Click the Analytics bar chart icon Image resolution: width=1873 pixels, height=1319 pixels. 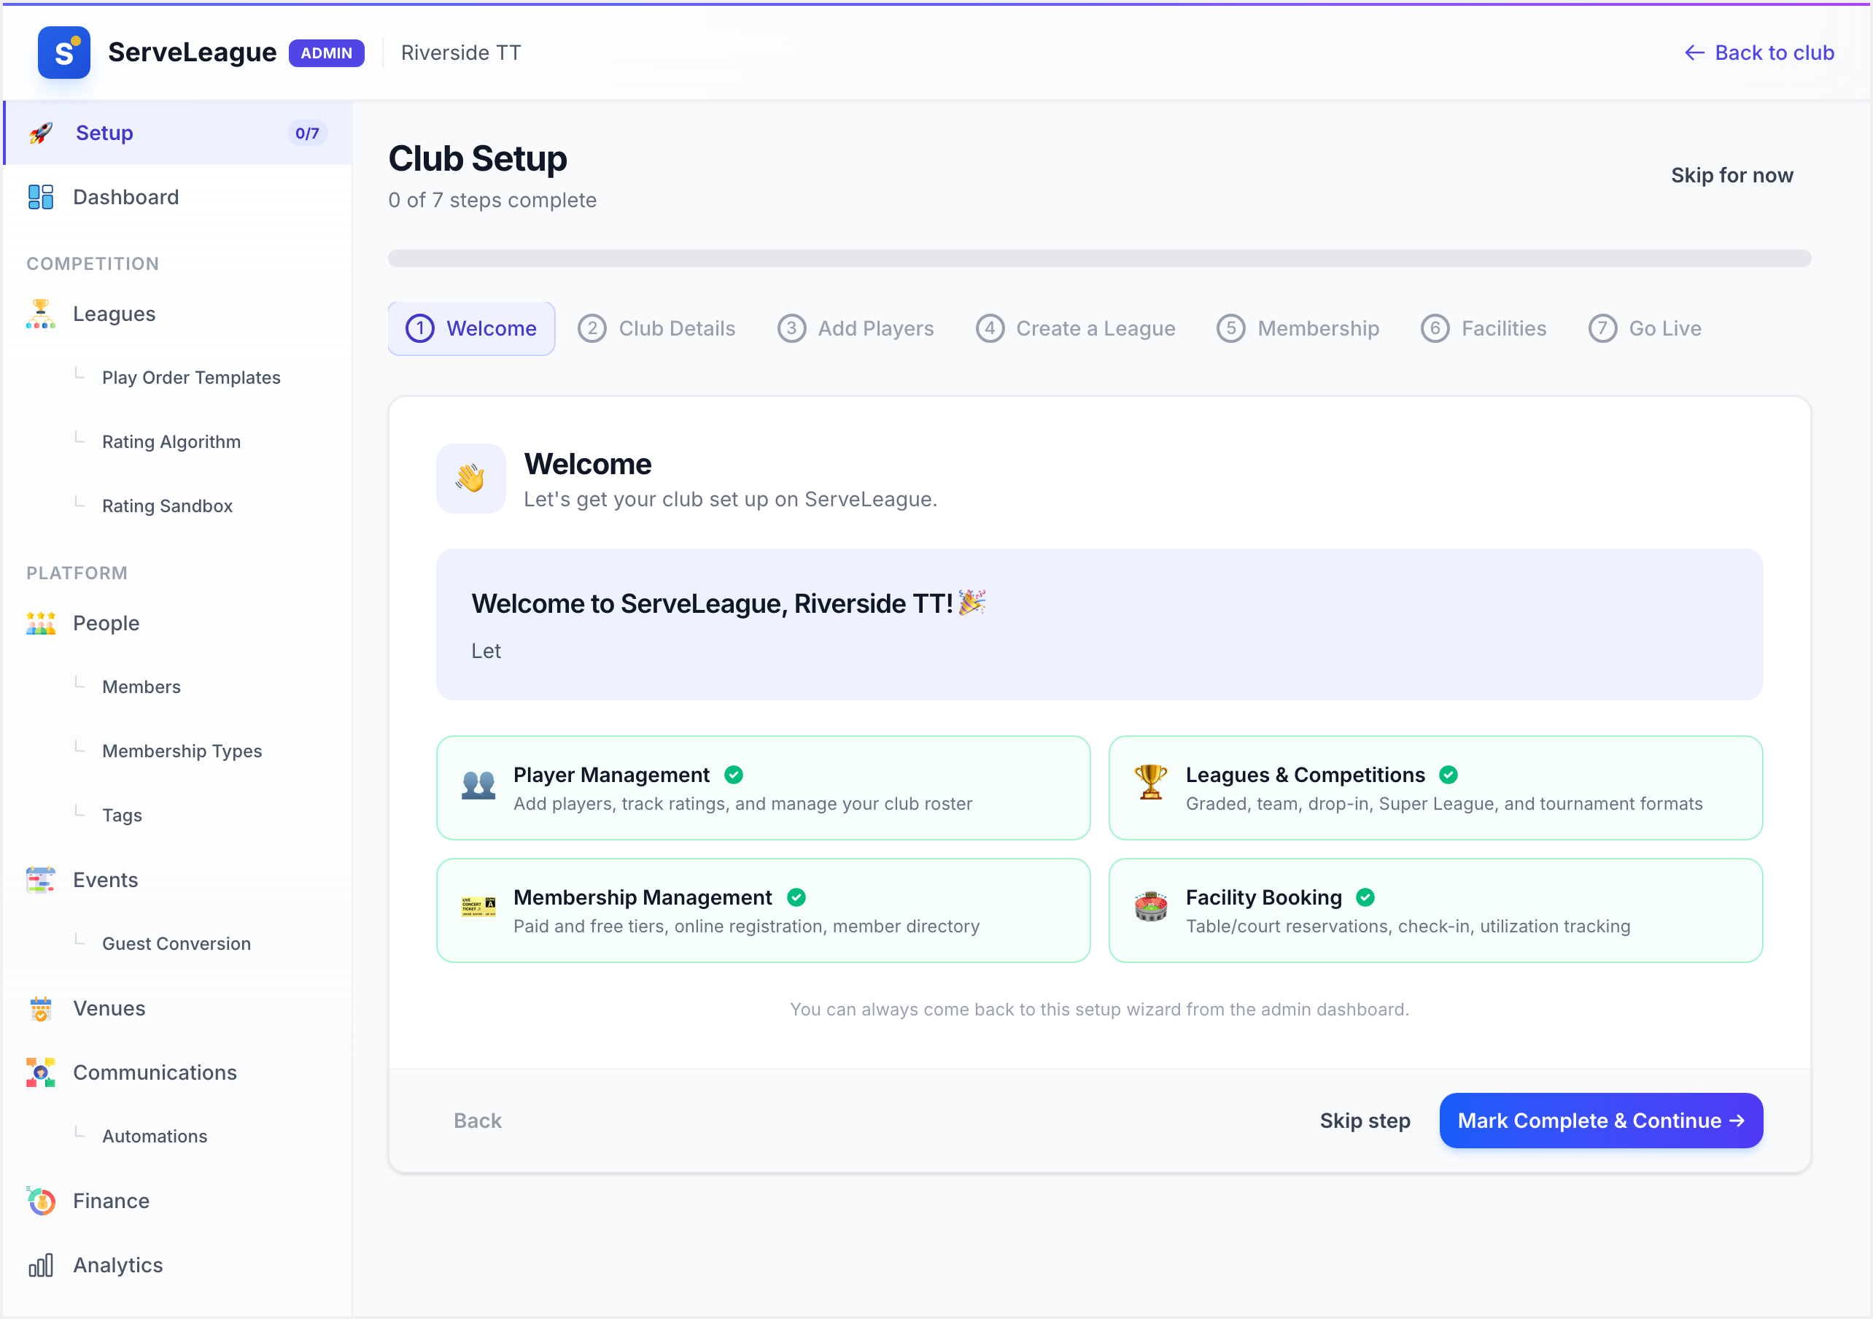41,1265
